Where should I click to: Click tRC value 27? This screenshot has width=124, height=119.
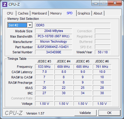tap(44, 93)
